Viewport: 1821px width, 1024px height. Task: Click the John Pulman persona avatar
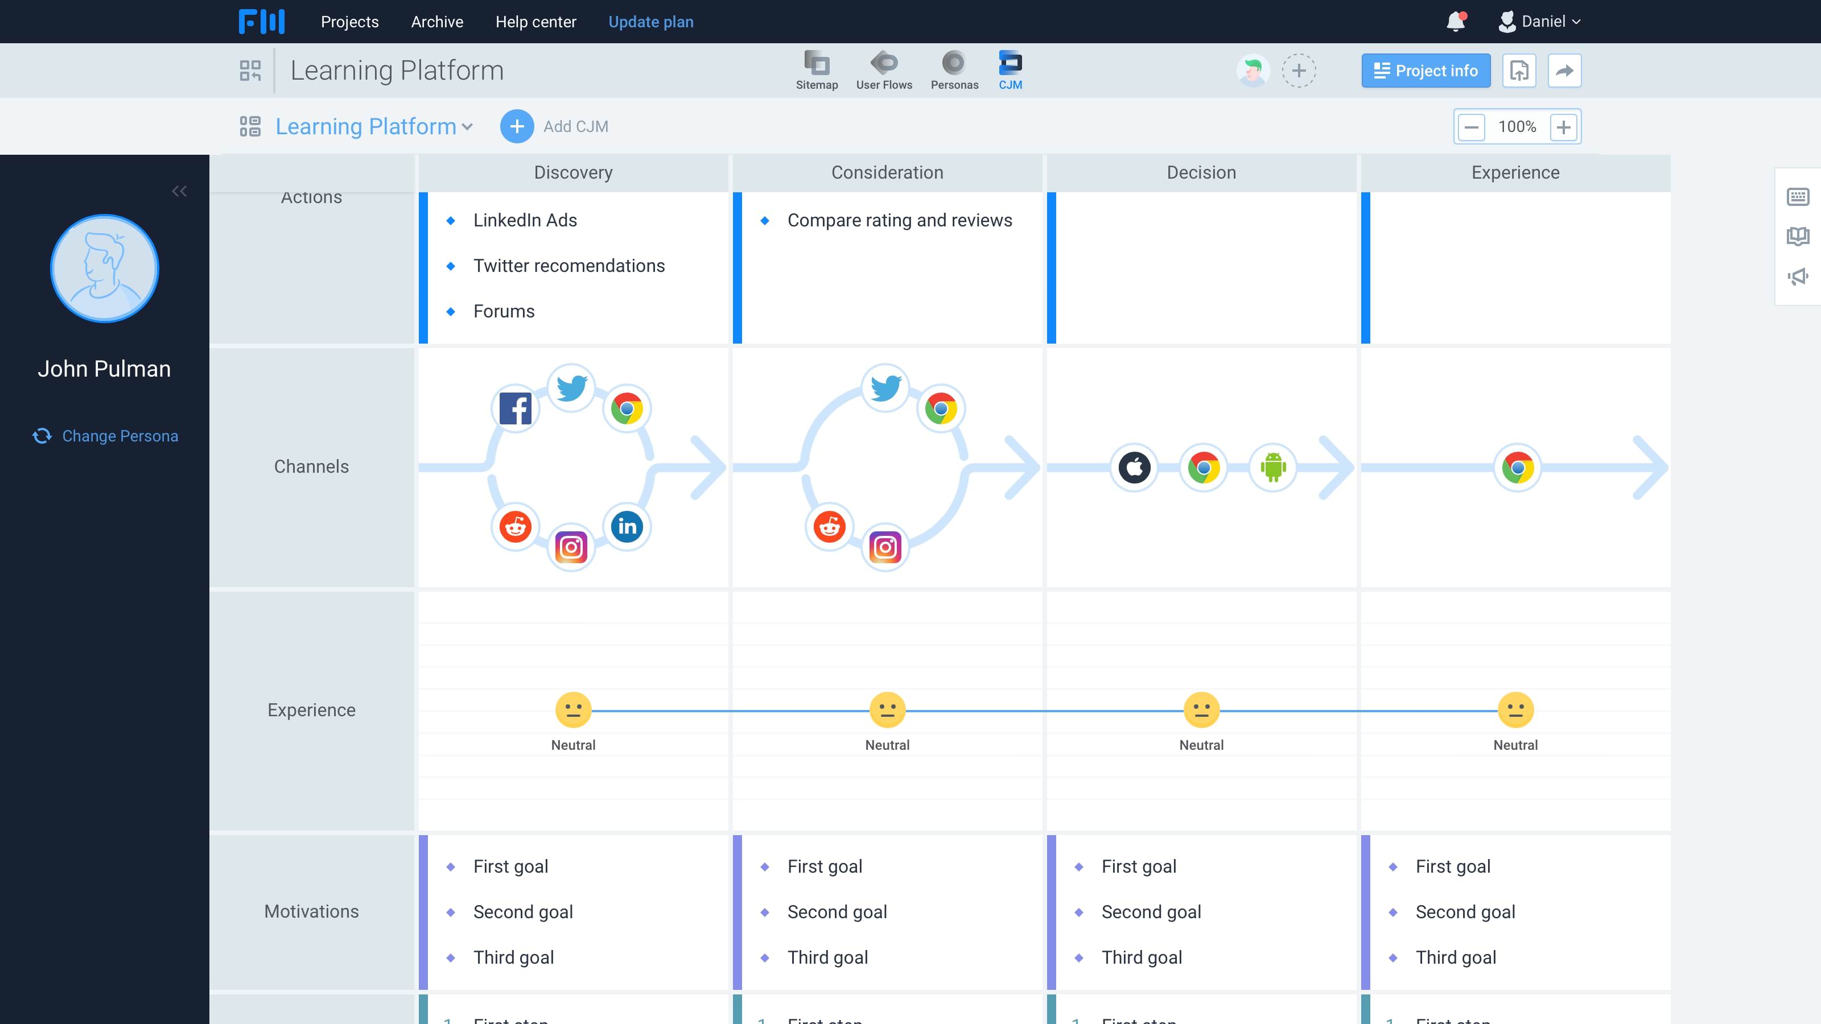pyautogui.click(x=104, y=267)
